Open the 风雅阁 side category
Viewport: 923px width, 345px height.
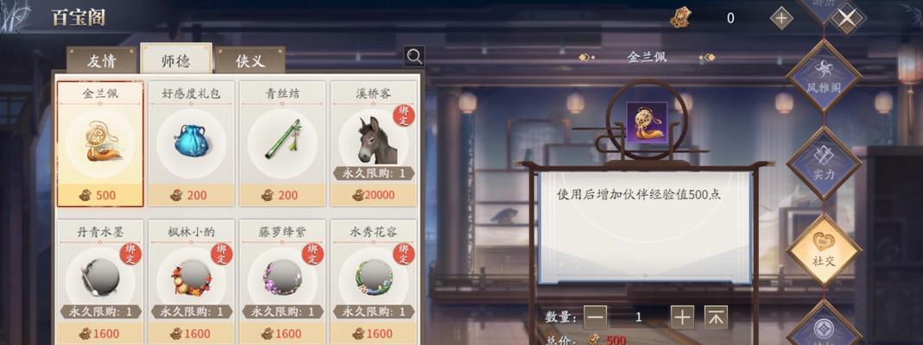point(824,77)
